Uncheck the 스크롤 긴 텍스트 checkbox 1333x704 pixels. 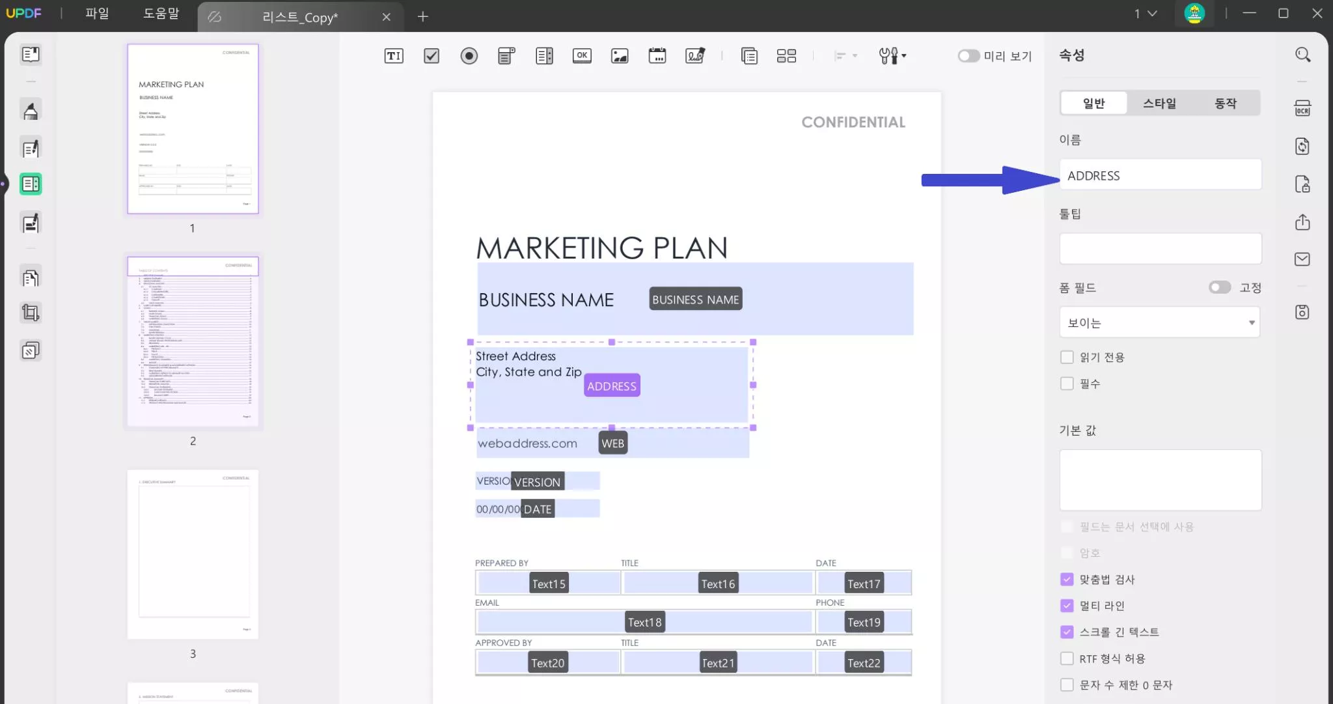point(1067,632)
